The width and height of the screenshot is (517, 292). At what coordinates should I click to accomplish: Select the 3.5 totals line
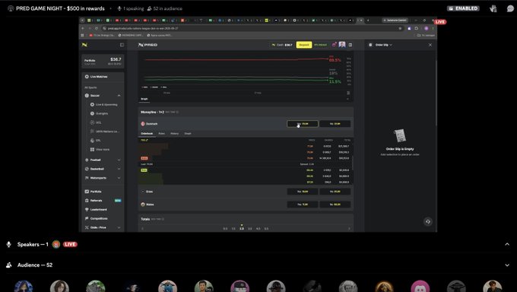click(x=250, y=228)
